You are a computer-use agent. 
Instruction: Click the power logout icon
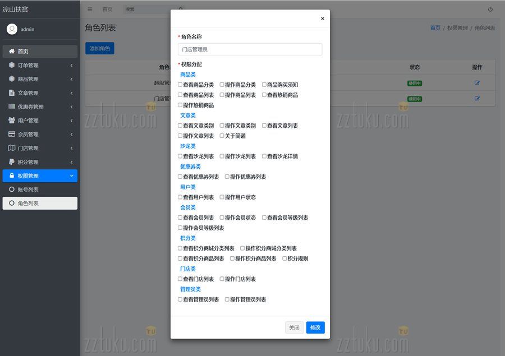click(x=490, y=10)
